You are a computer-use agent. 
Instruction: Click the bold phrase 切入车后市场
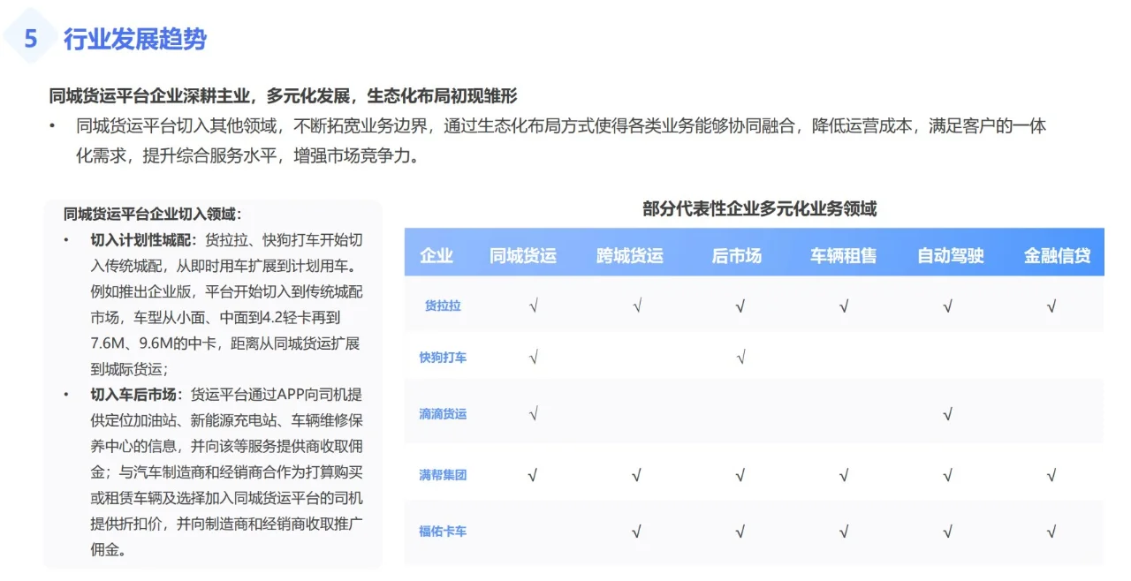coord(133,394)
